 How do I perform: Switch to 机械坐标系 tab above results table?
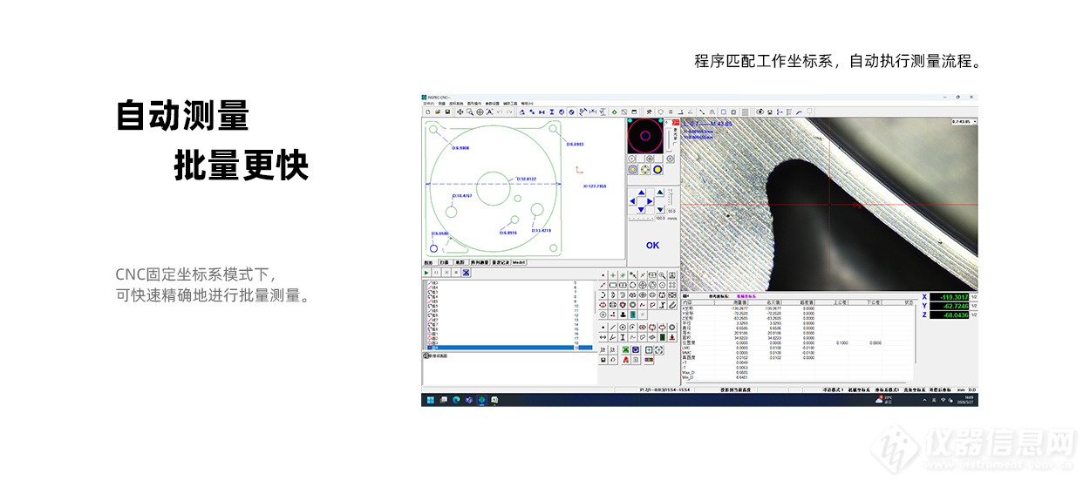pyautogui.click(x=746, y=296)
